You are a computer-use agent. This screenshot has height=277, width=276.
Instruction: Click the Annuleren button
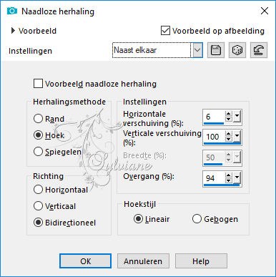(x=143, y=261)
